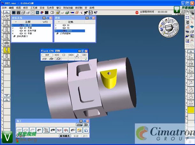Open the 文件 menu
The height and width of the screenshot is (145, 195).
(x=4, y=7)
